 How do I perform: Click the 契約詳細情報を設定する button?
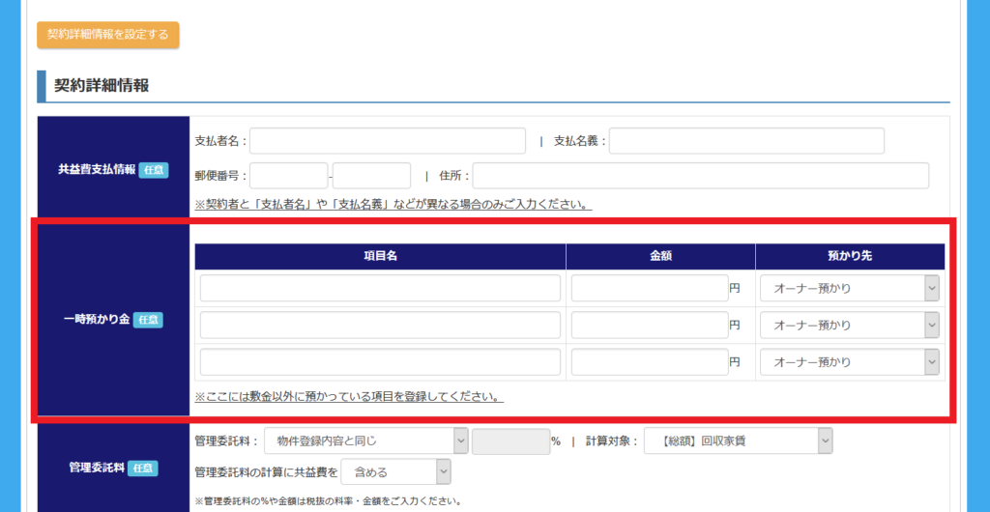108,35
